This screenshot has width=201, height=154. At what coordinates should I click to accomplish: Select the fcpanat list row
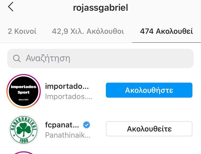tap(100, 130)
